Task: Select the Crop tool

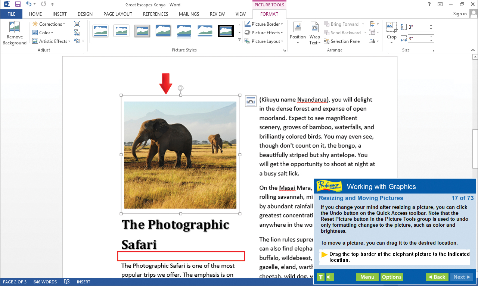Action: click(391, 32)
